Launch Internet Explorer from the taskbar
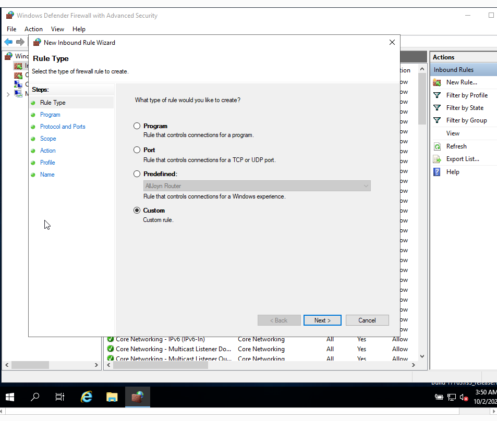This screenshot has height=421, width=497. pyautogui.click(x=87, y=397)
